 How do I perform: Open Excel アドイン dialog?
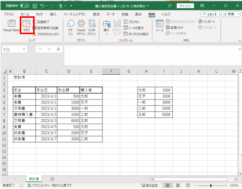81,27
